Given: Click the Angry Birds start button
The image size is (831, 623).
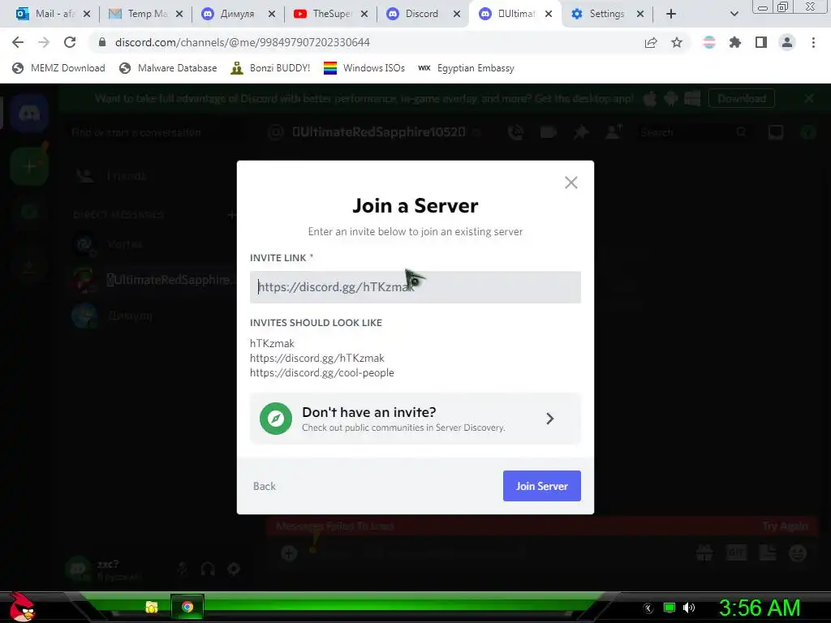Looking at the screenshot, I should coord(22,607).
